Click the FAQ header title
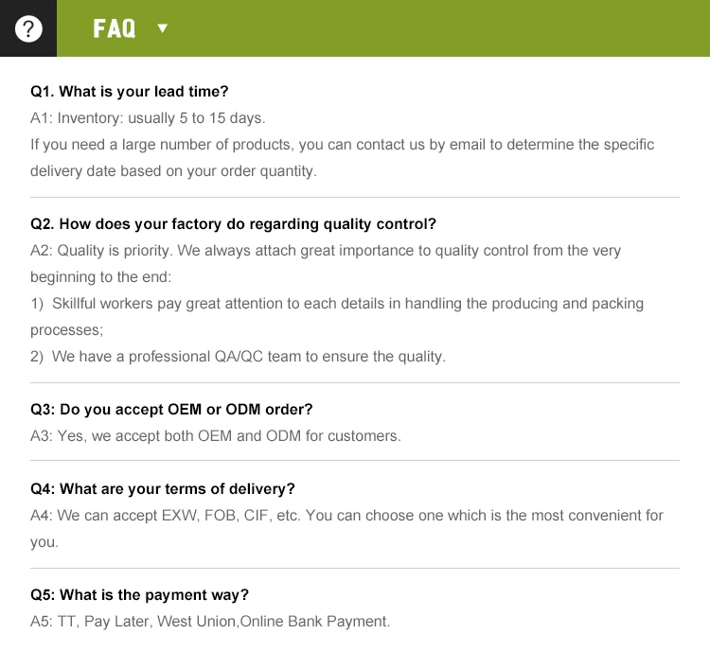The image size is (710, 669). (x=115, y=28)
